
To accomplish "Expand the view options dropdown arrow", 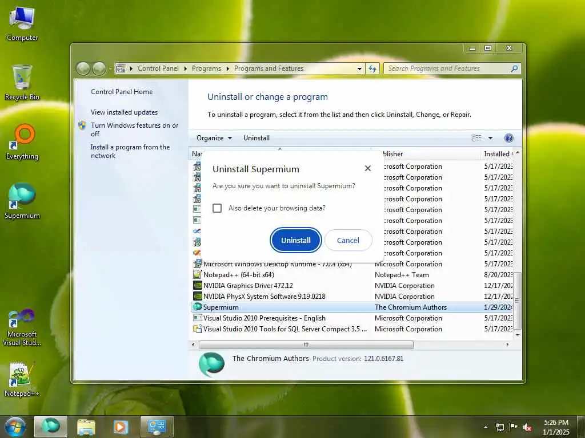I will [490, 138].
